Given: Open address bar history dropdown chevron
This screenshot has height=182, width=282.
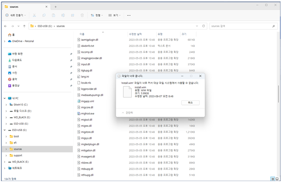Looking at the screenshot, I should coord(197,26).
